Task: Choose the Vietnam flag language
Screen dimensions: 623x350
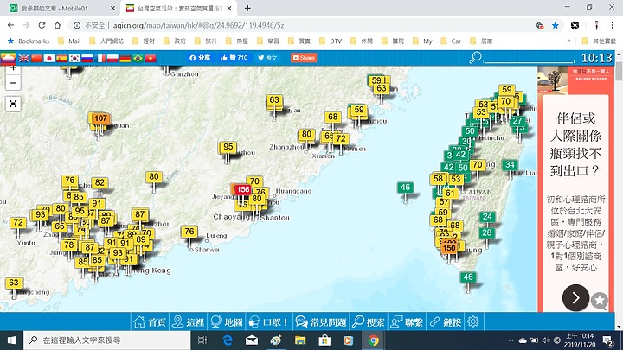Action: tap(151, 58)
